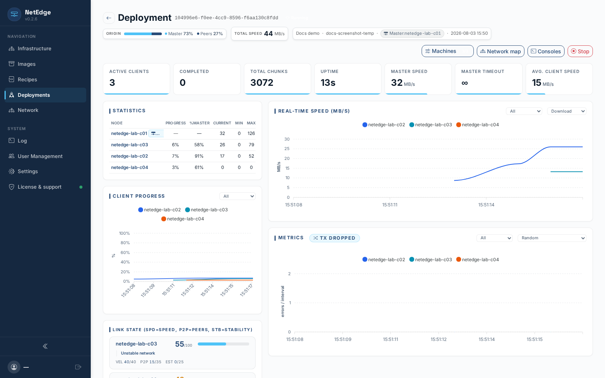Navigate to the Network page
This screenshot has width=605, height=378.
(x=45, y=110)
